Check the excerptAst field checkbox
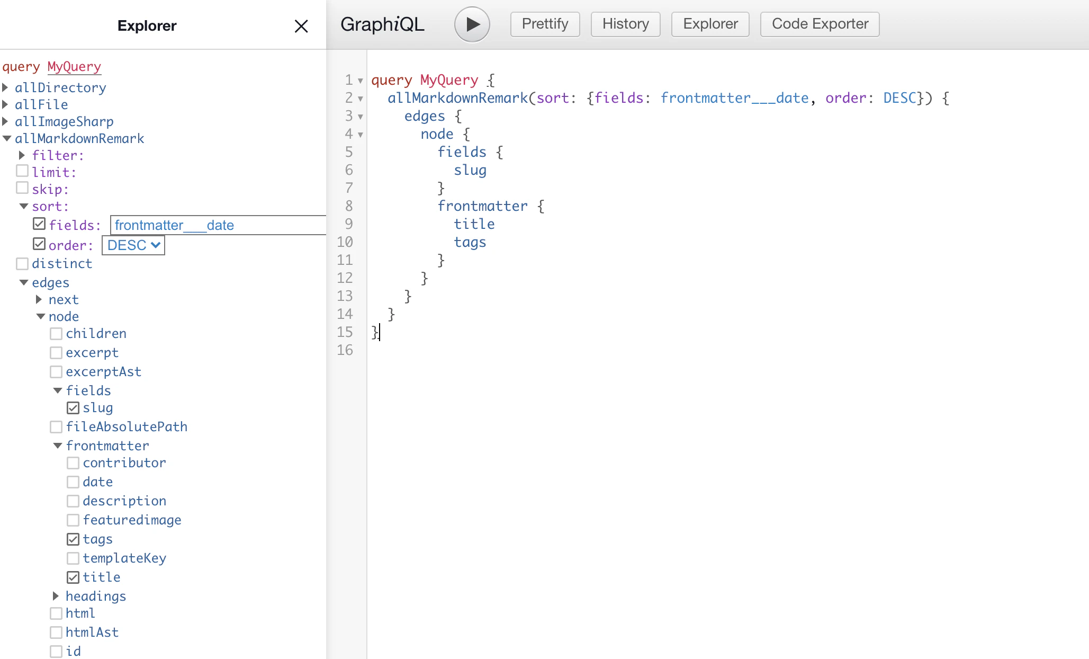 point(56,372)
